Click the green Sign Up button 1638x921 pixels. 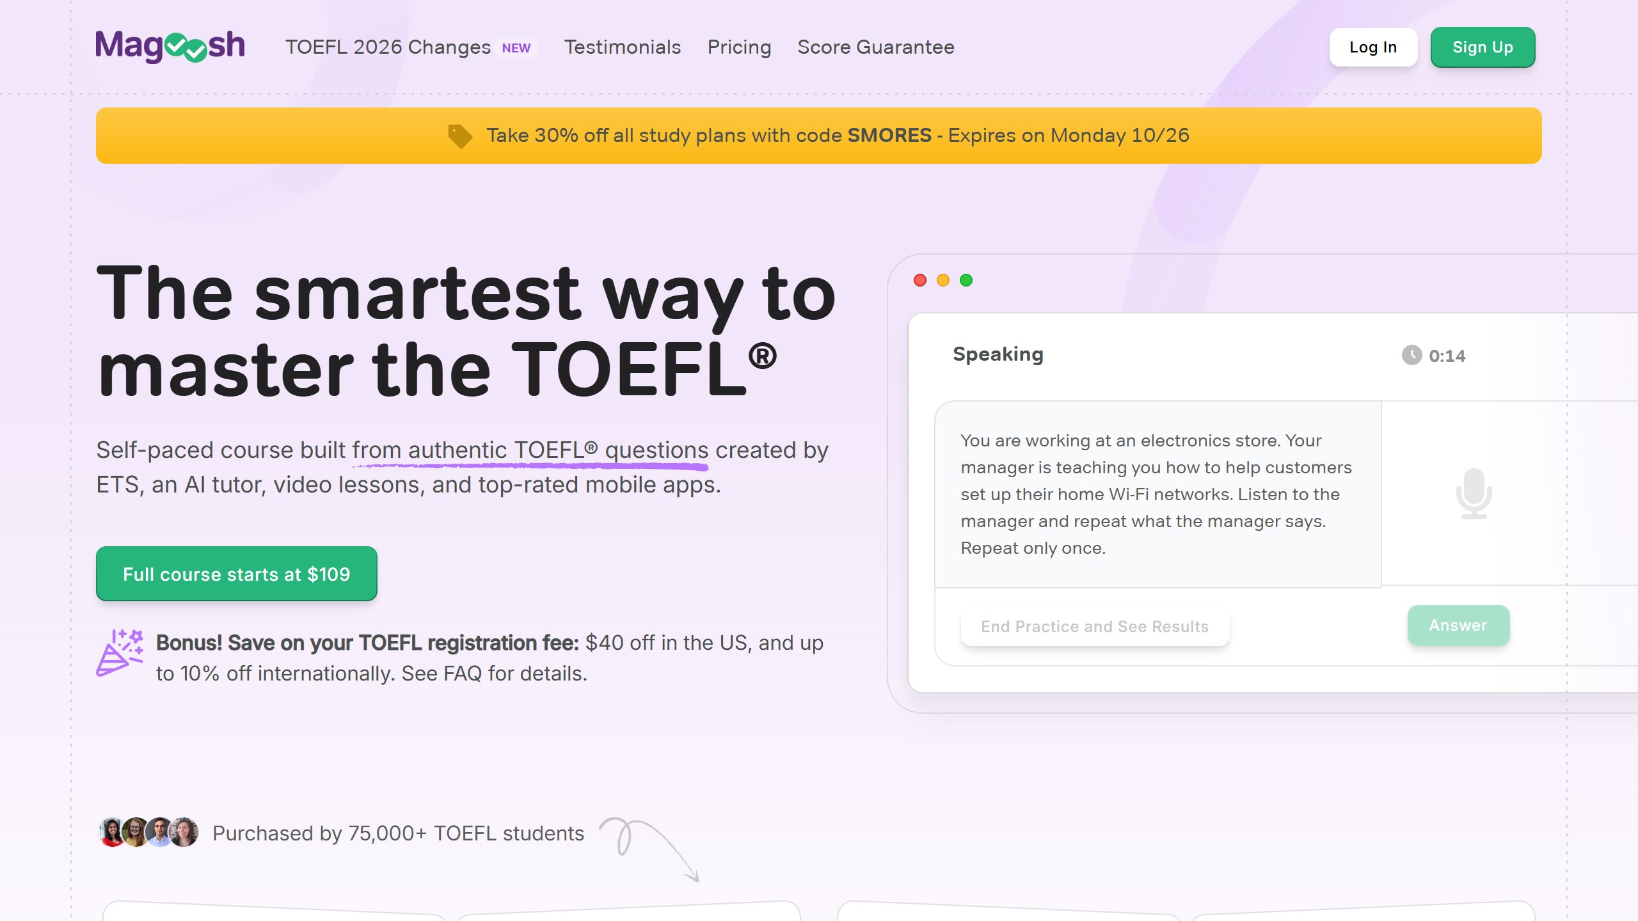pyautogui.click(x=1483, y=47)
